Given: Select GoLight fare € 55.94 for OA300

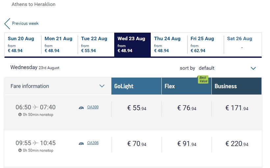Looking at the screenshot, I should point(137,108).
